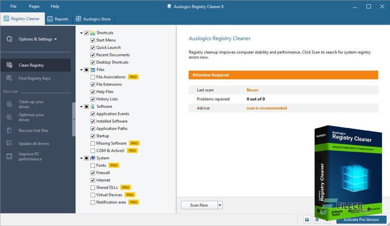The height and width of the screenshot is (226, 390).
Task: Click the Find Registry Keys icon
Action: (9, 78)
